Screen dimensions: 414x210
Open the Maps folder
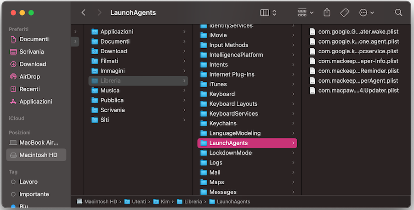pyautogui.click(x=247, y=182)
